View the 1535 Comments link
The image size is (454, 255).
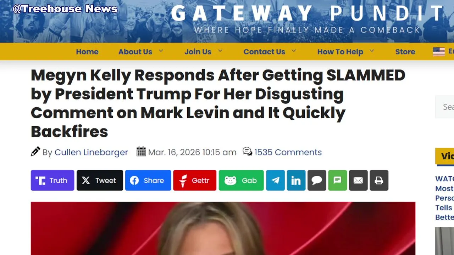click(288, 152)
